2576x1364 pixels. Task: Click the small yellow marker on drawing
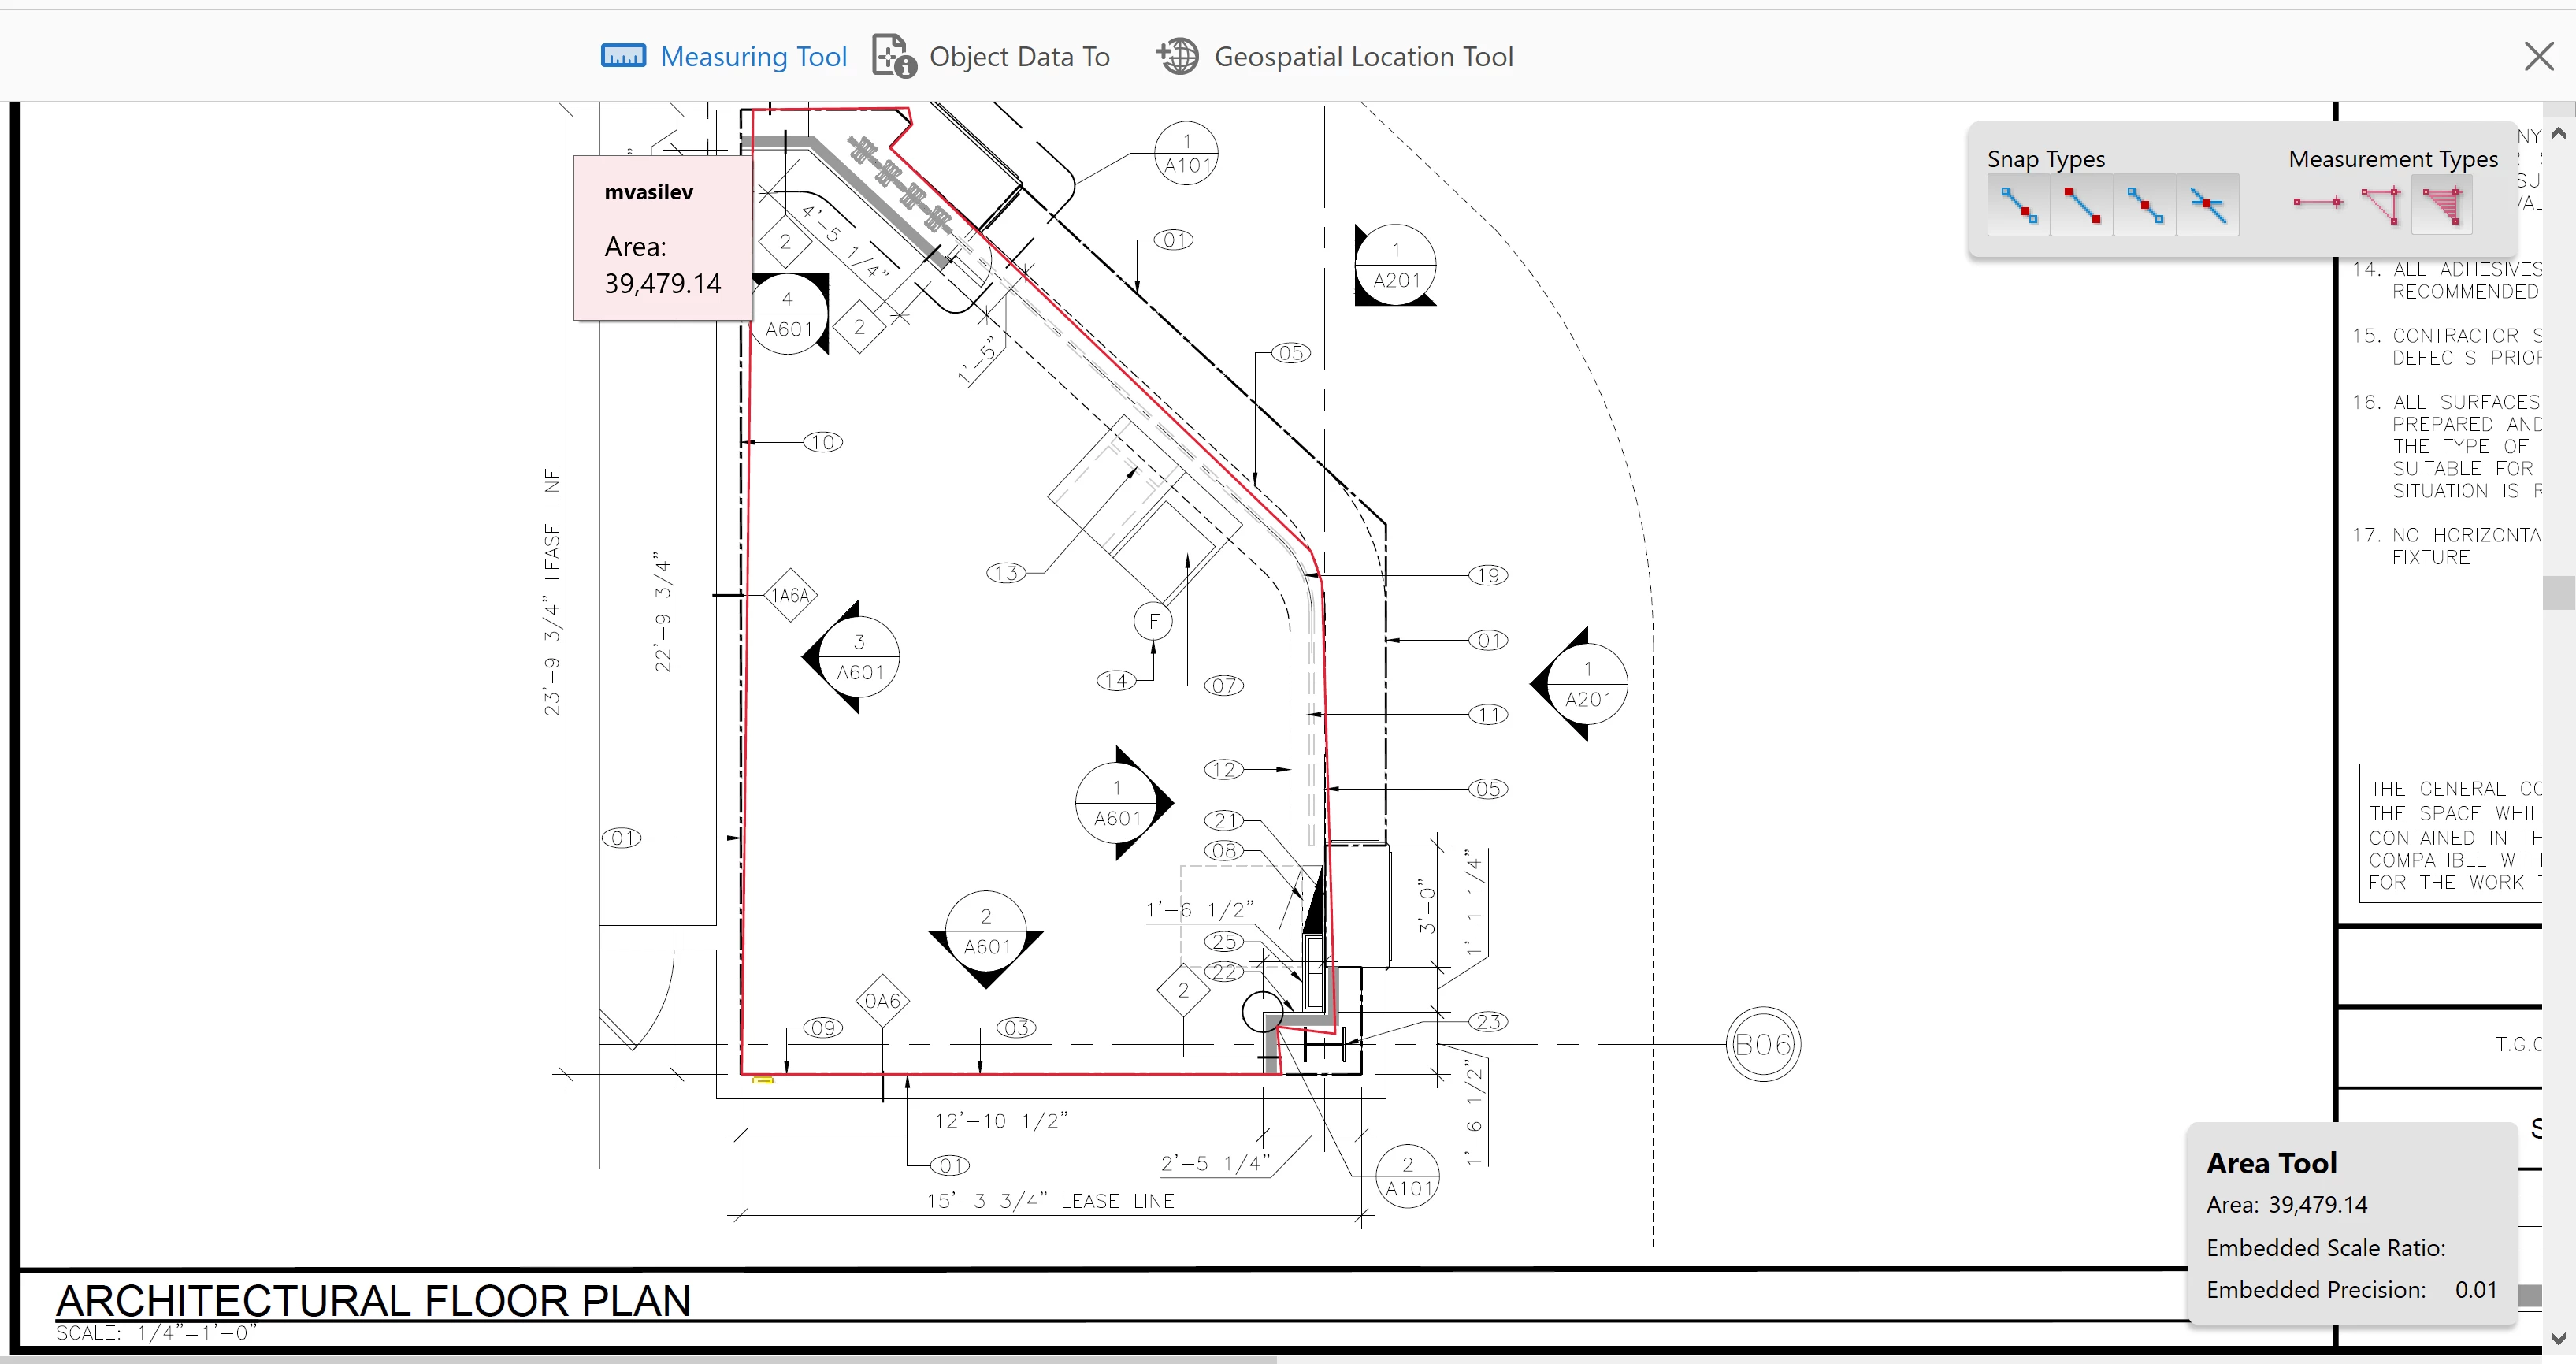(763, 1079)
